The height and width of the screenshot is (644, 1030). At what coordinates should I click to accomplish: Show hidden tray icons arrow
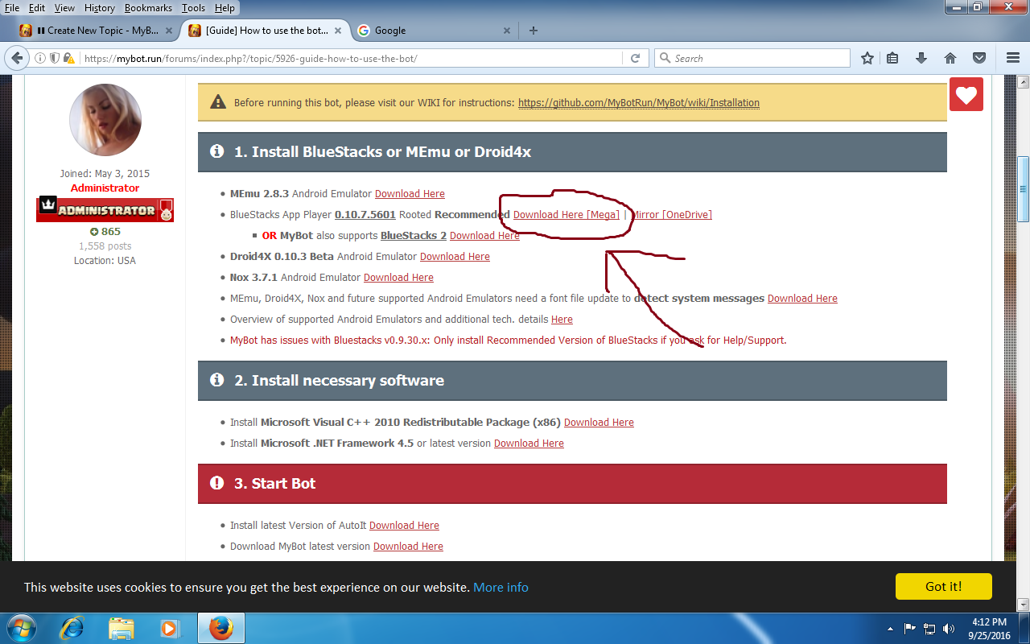890,629
